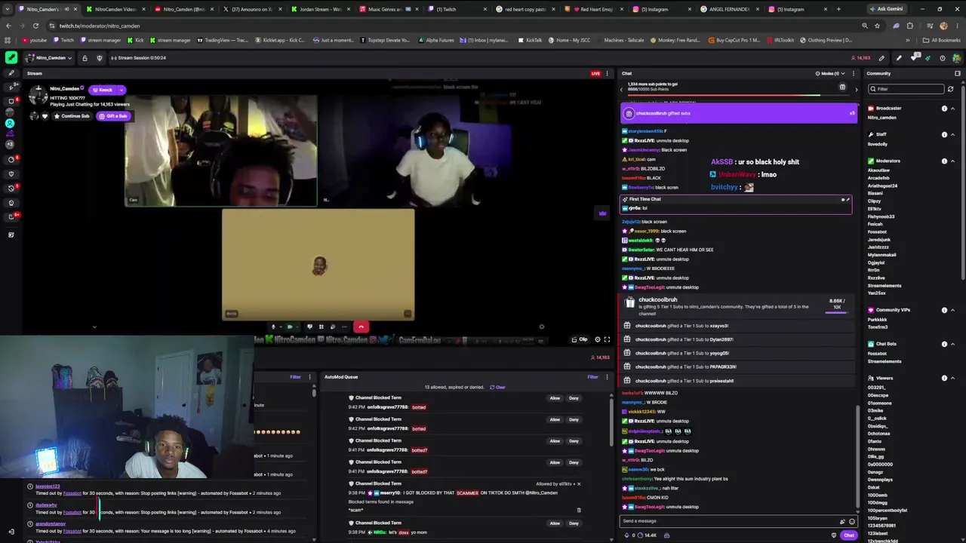Click the red hang-up call button
The height and width of the screenshot is (543, 966).
pos(361,327)
